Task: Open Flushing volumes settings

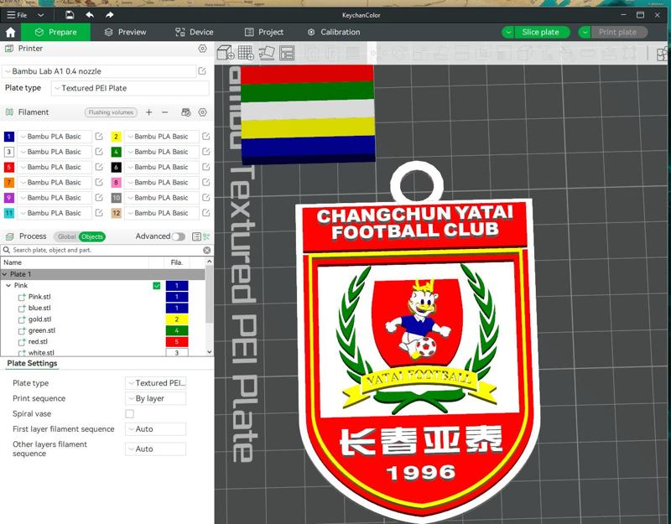Action: click(x=111, y=112)
